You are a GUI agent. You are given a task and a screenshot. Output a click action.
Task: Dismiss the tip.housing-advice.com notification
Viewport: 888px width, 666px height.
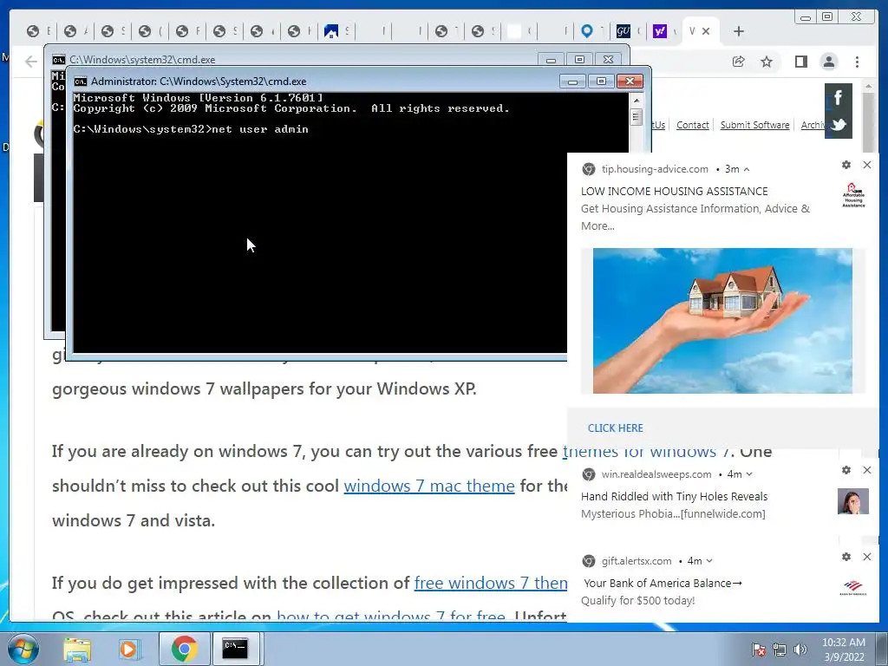866,165
